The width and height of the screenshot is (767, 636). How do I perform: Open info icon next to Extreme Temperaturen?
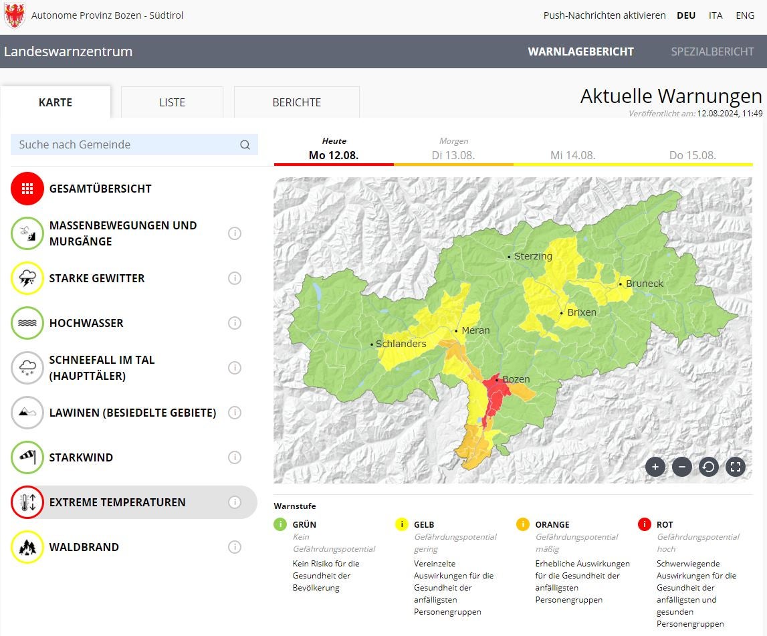(x=235, y=502)
